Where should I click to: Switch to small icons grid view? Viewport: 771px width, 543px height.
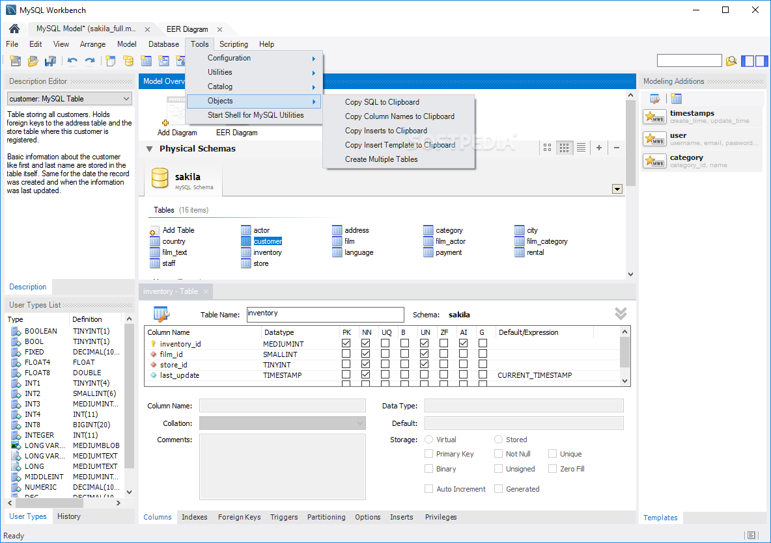[564, 148]
